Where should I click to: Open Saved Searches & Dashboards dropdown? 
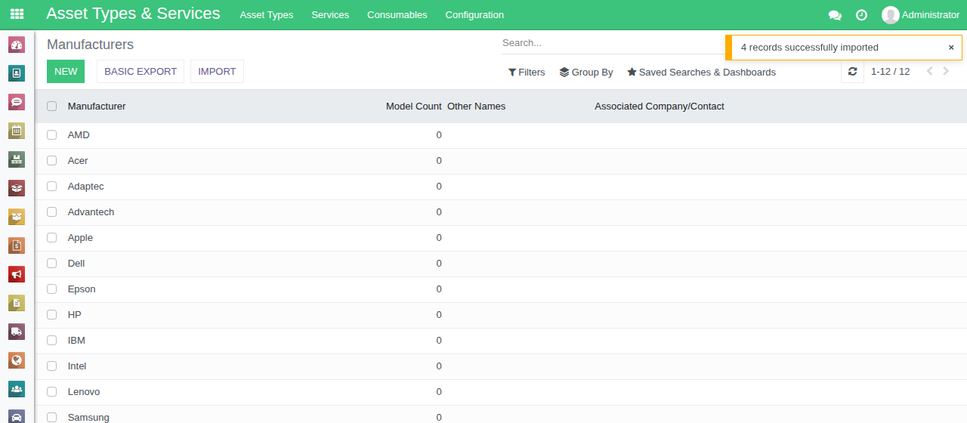(x=701, y=73)
